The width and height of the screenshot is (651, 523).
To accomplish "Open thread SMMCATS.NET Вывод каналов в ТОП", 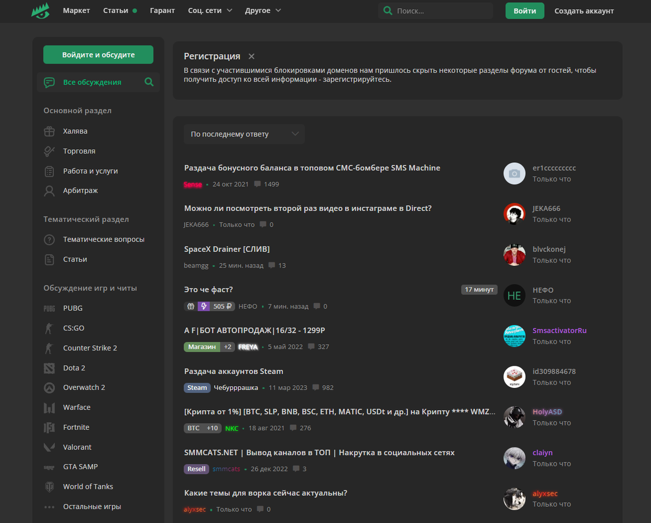I will coord(319,452).
